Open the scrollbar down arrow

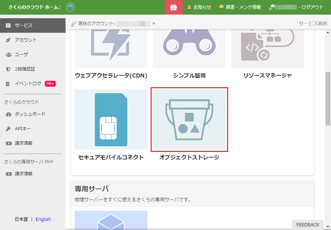328,227
